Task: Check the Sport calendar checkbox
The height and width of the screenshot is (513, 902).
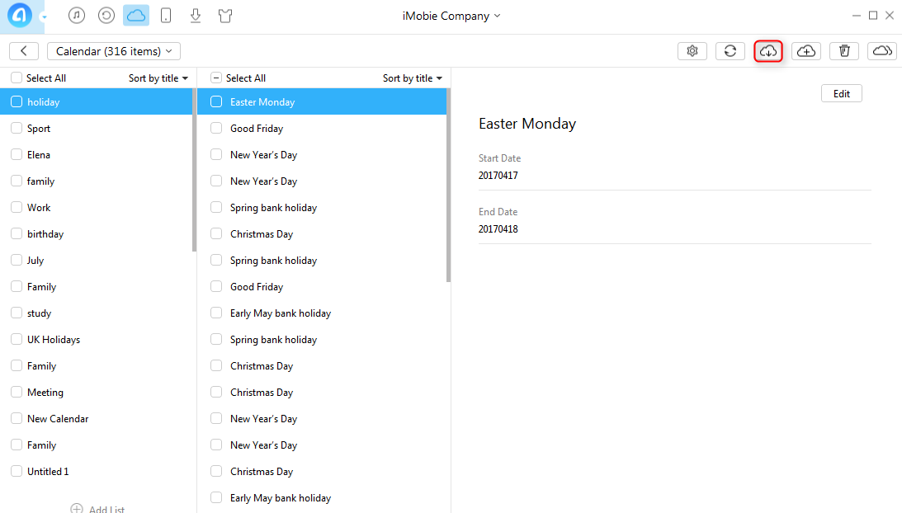Action: (17, 128)
